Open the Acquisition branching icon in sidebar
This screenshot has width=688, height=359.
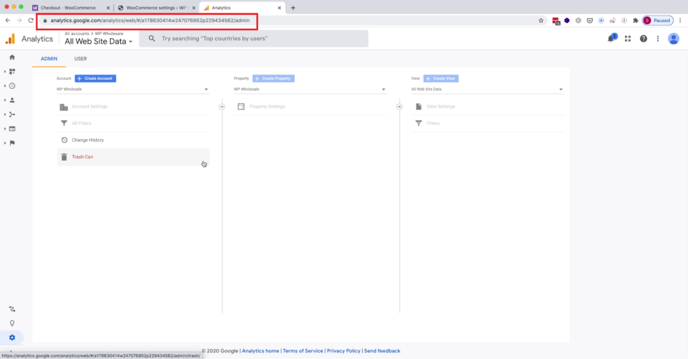click(x=12, y=114)
